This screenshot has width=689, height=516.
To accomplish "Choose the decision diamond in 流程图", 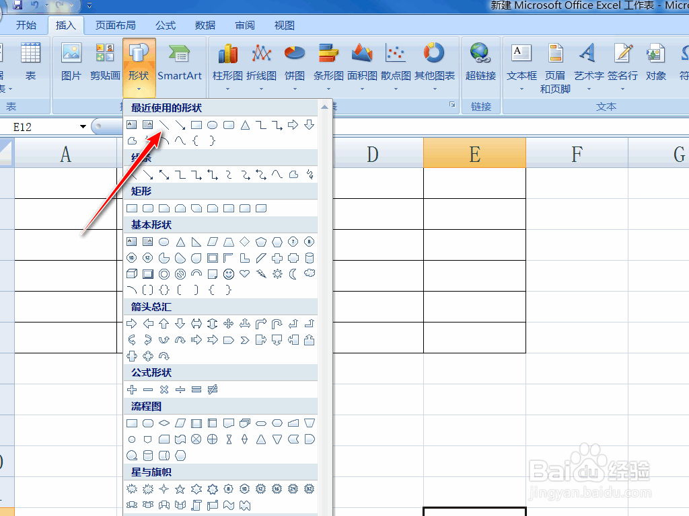I will coord(164,423).
